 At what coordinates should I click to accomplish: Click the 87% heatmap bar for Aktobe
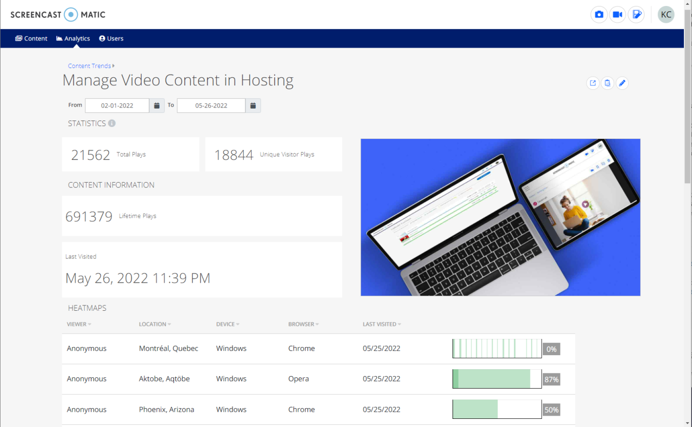coord(497,379)
